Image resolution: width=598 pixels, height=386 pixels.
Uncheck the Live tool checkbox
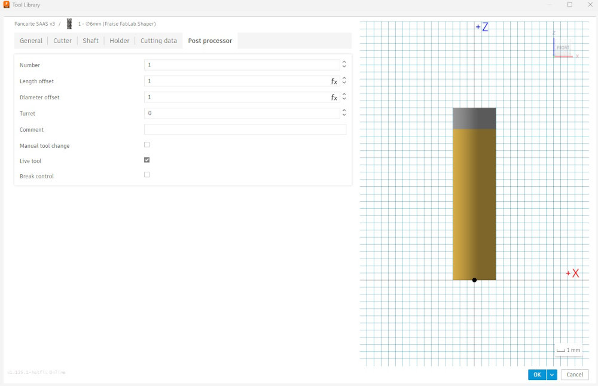point(147,160)
